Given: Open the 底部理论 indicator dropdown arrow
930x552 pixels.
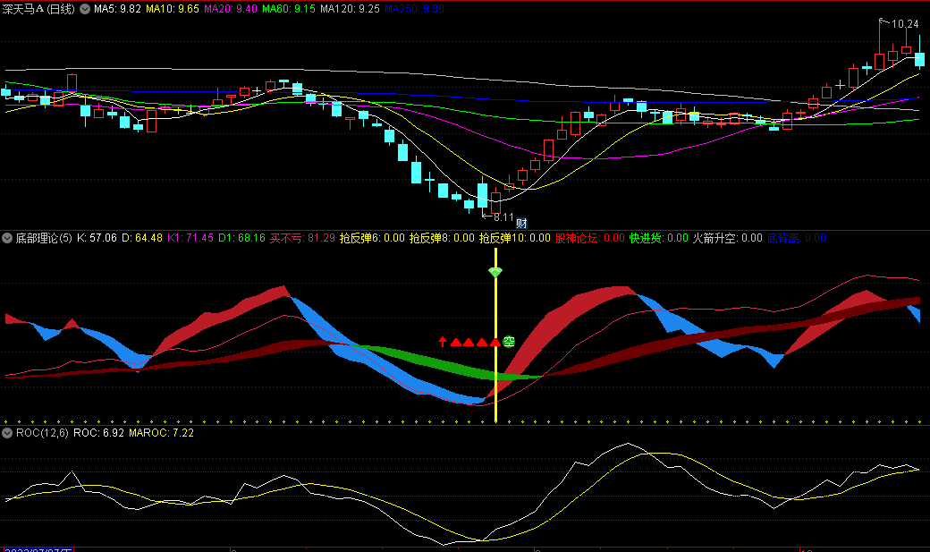Looking at the screenshot, I should [x=7, y=238].
